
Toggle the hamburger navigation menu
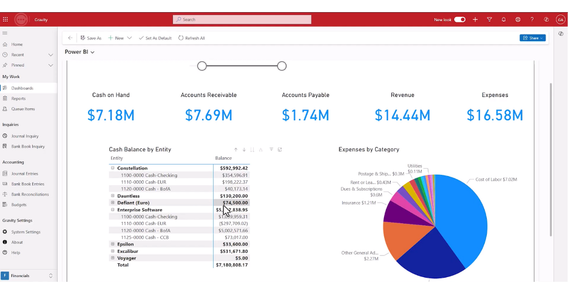tap(5, 33)
